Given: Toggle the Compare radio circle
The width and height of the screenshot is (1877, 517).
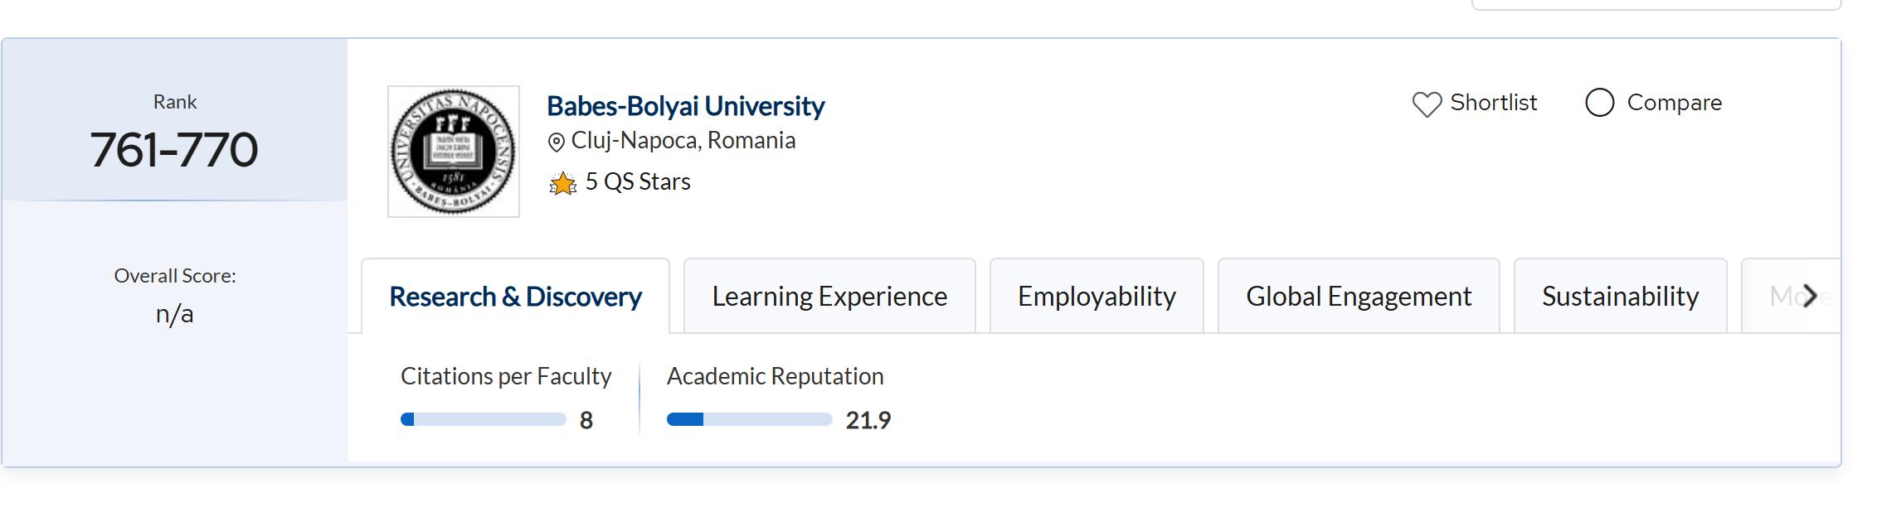Looking at the screenshot, I should [x=1599, y=103].
